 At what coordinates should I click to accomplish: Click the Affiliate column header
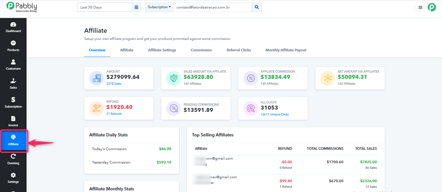201,148
